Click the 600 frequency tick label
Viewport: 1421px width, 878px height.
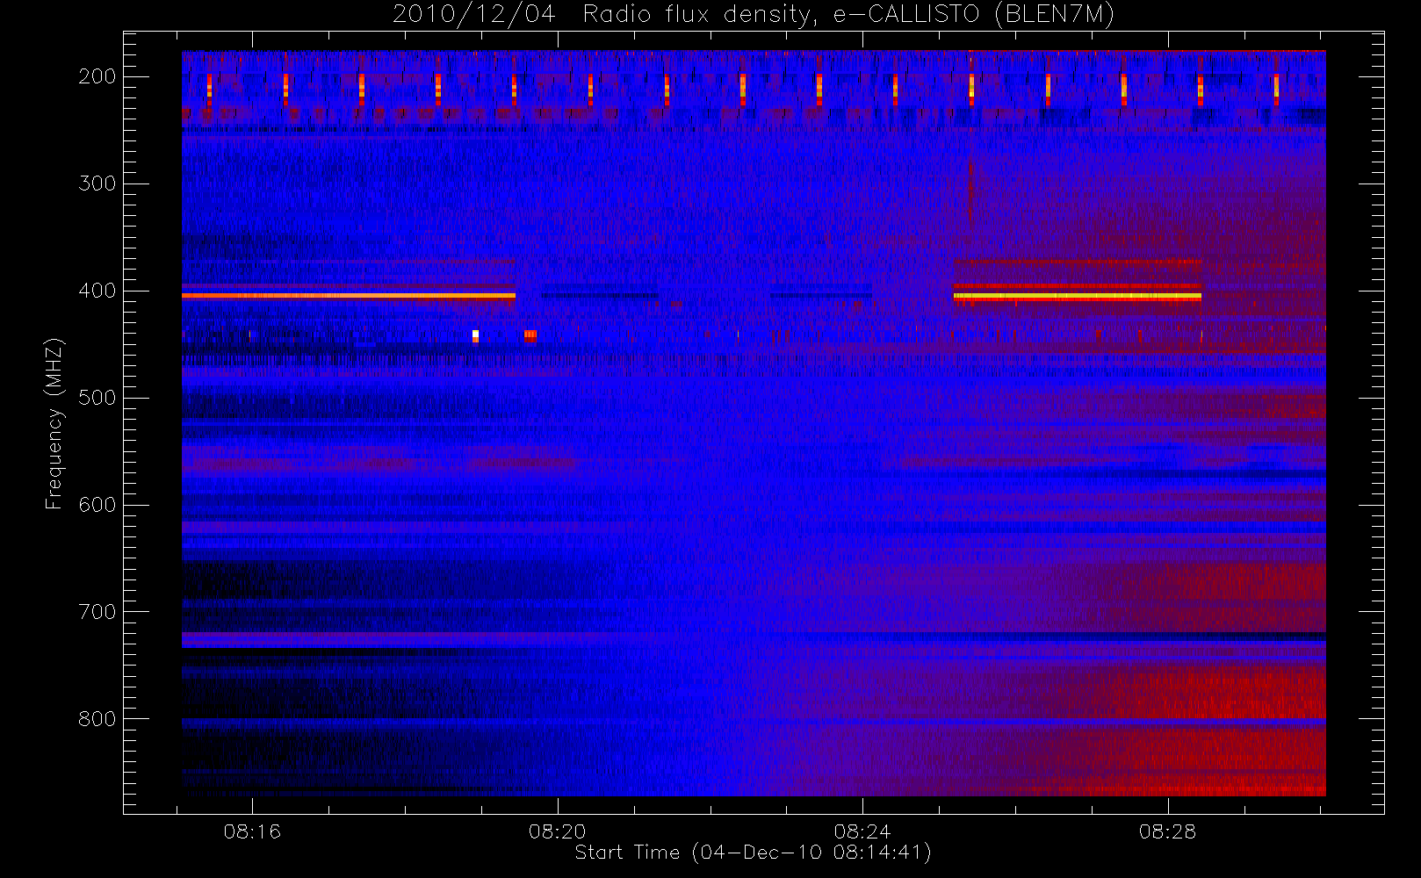[x=97, y=505]
